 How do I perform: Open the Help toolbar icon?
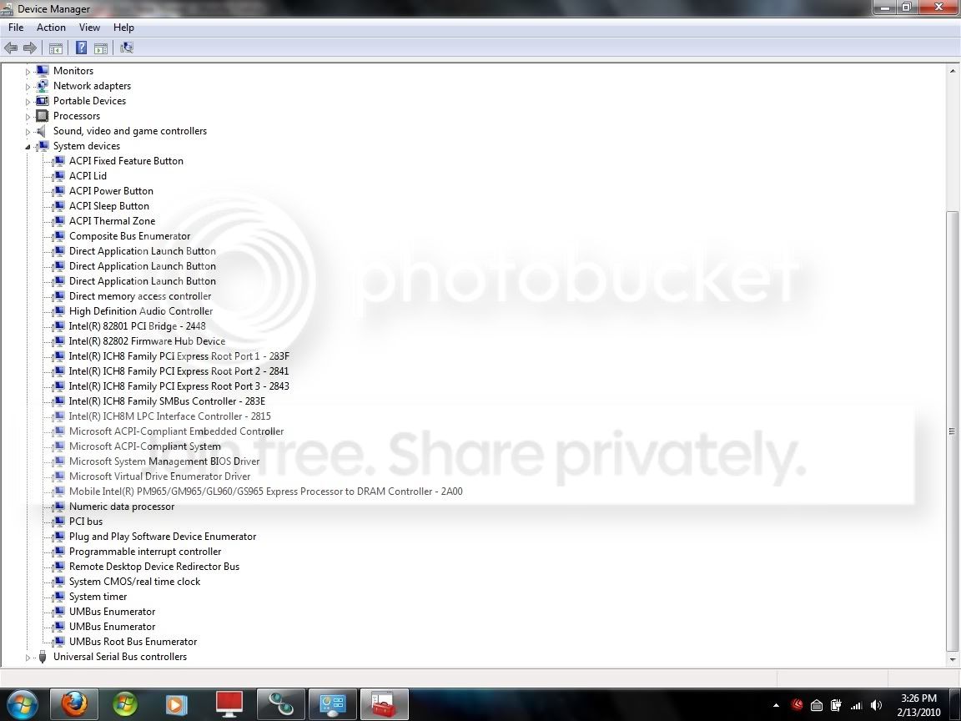click(x=81, y=48)
